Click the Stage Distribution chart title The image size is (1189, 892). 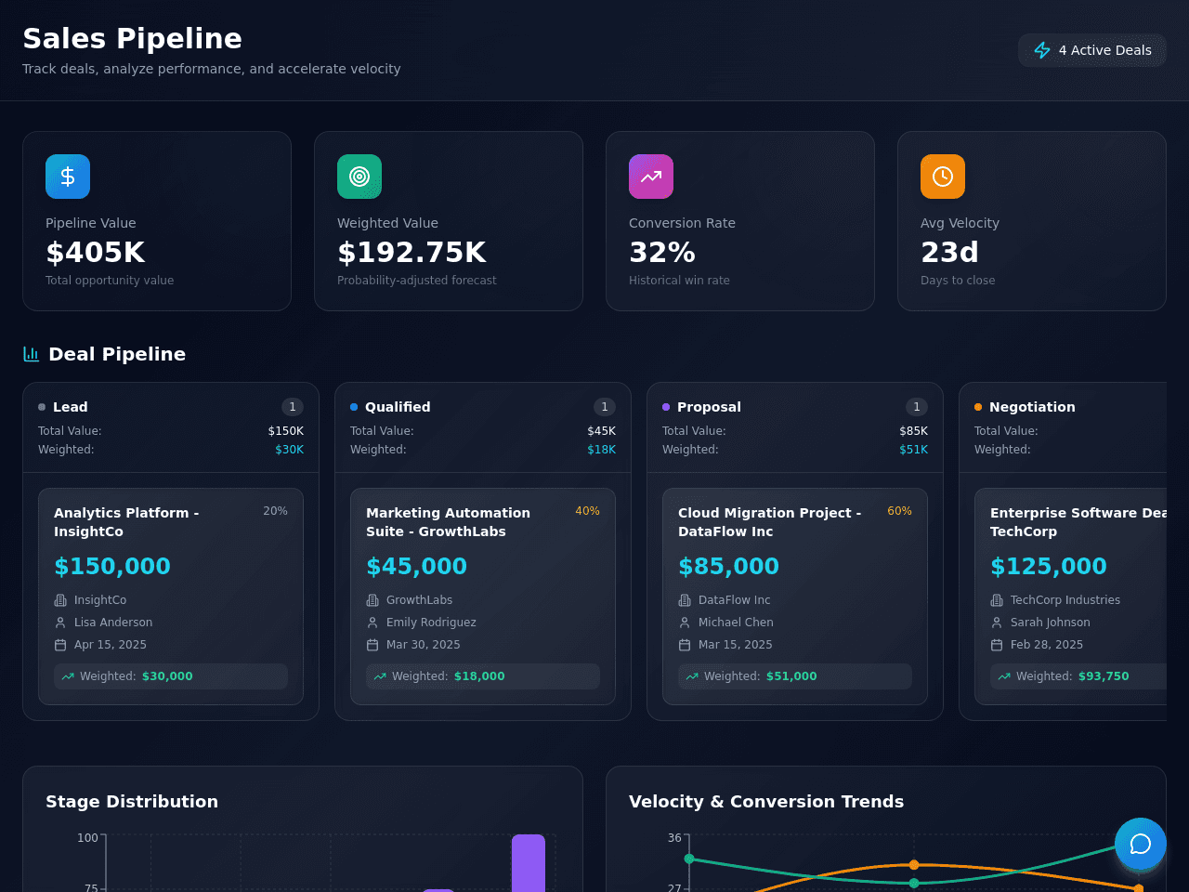pos(132,802)
